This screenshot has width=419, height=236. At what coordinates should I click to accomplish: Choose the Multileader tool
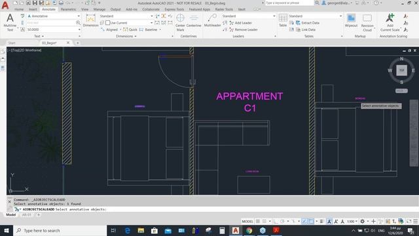pyautogui.click(x=212, y=20)
